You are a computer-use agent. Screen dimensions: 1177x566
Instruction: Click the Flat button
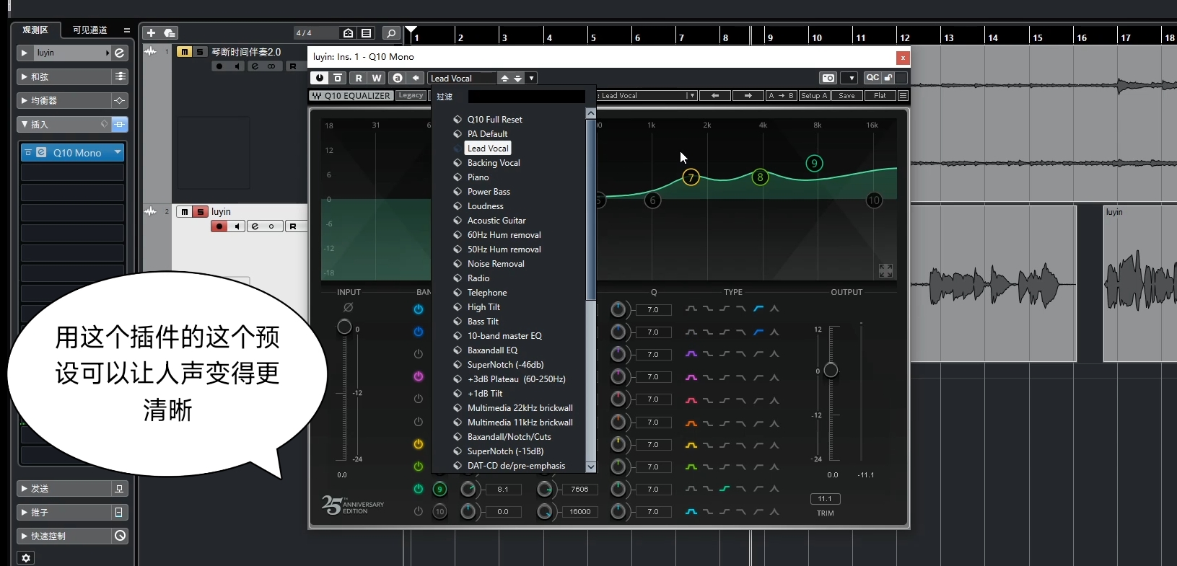click(880, 95)
